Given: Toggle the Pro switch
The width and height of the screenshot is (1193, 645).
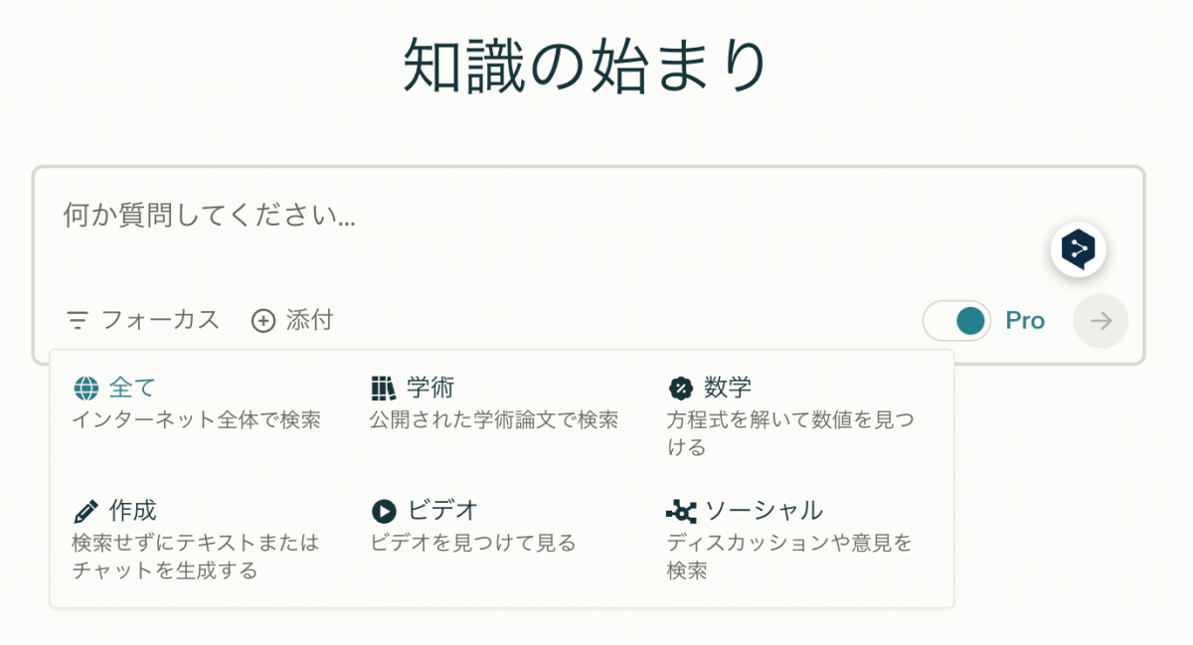Looking at the screenshot, I should [956, 321].
